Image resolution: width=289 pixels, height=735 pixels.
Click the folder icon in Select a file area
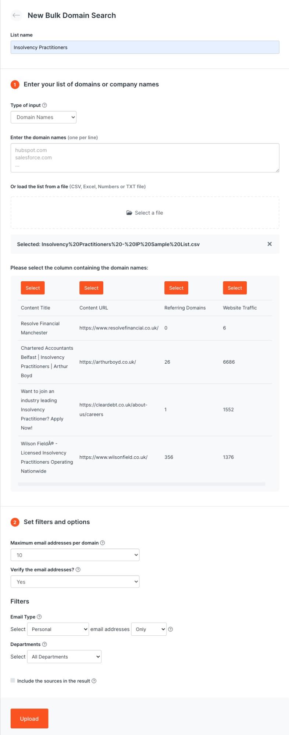click(x=129, y=213)
